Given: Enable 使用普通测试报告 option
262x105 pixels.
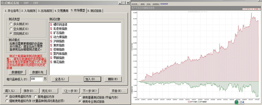Looking at the screenshot, I should [x=80, y=97].
